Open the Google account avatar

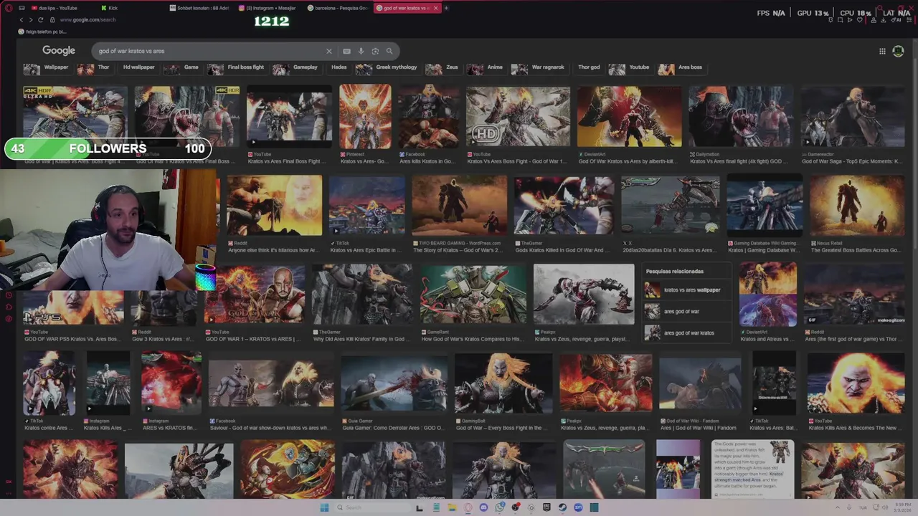click(898, 51)
